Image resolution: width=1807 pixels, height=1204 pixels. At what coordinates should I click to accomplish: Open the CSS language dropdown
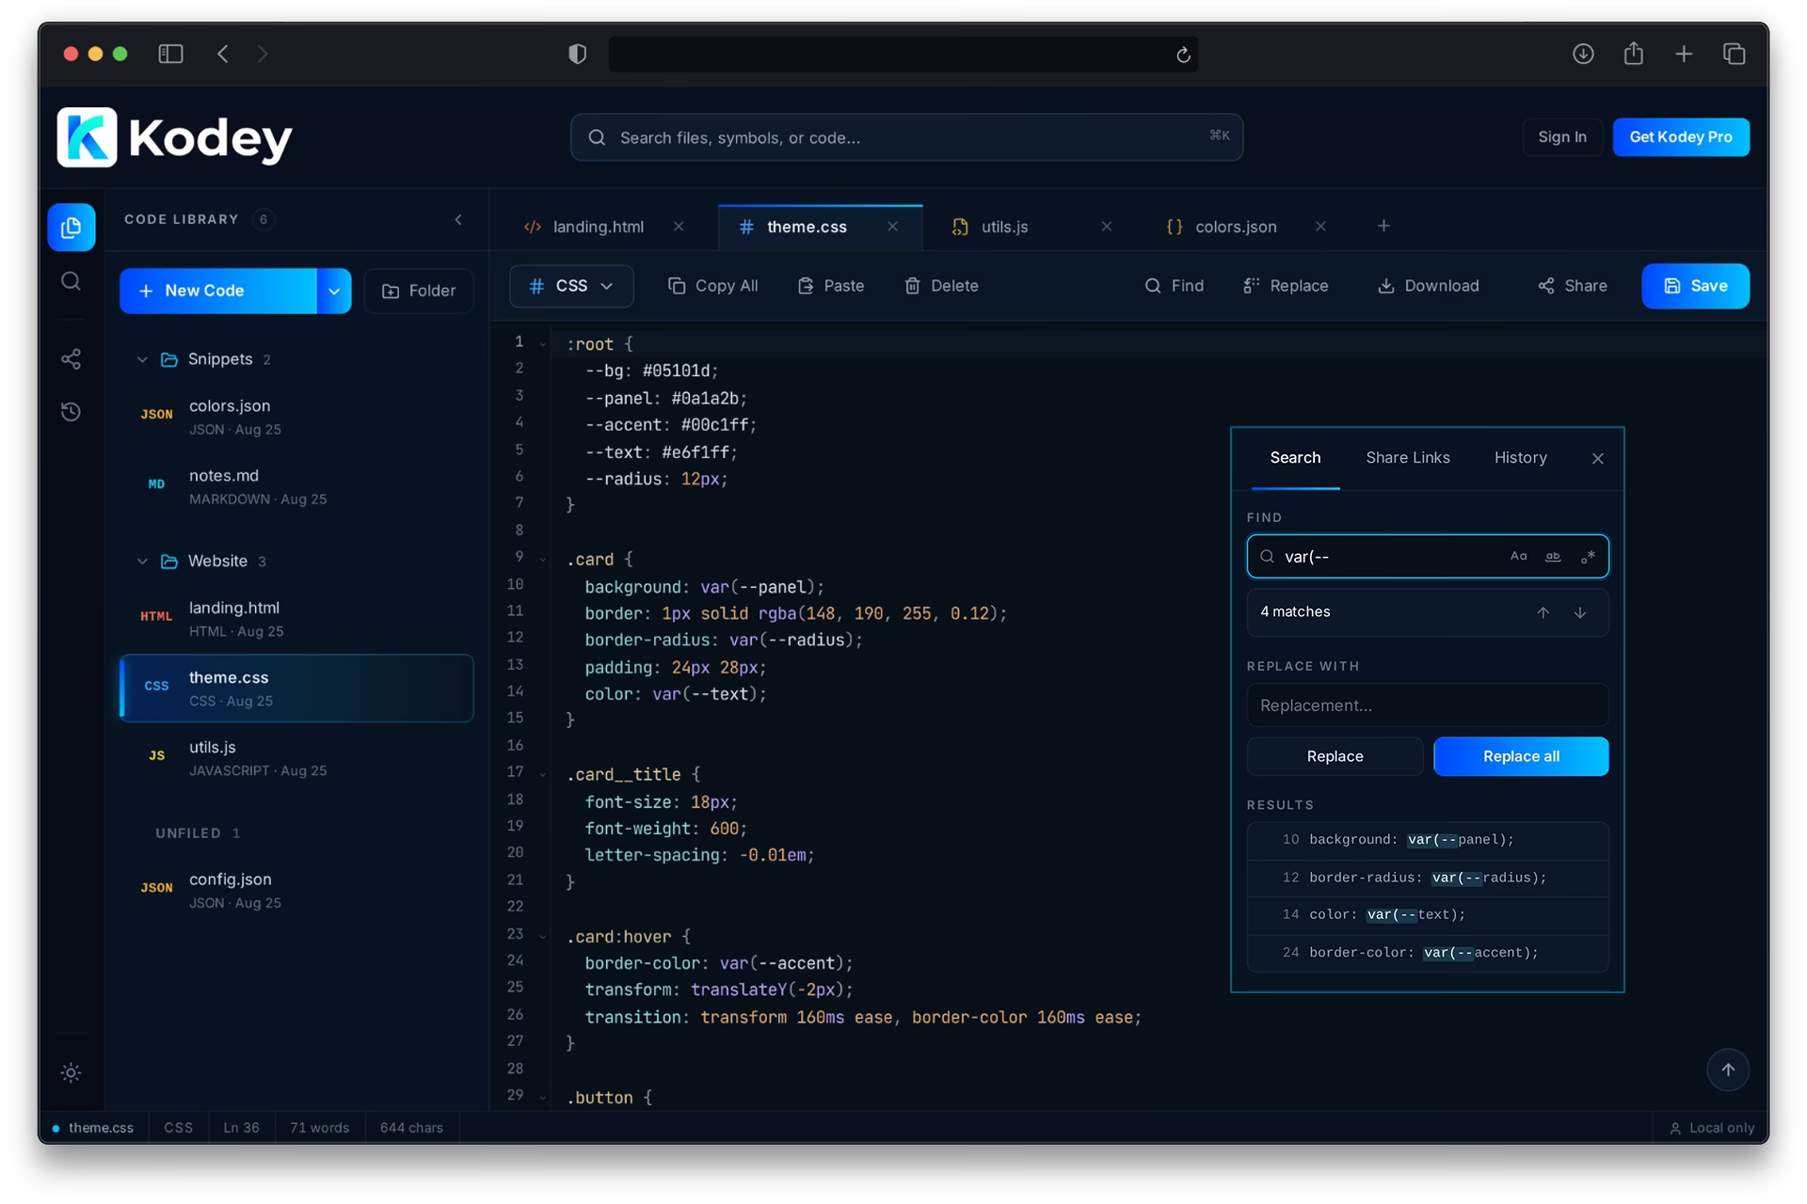tap(571, 286)
